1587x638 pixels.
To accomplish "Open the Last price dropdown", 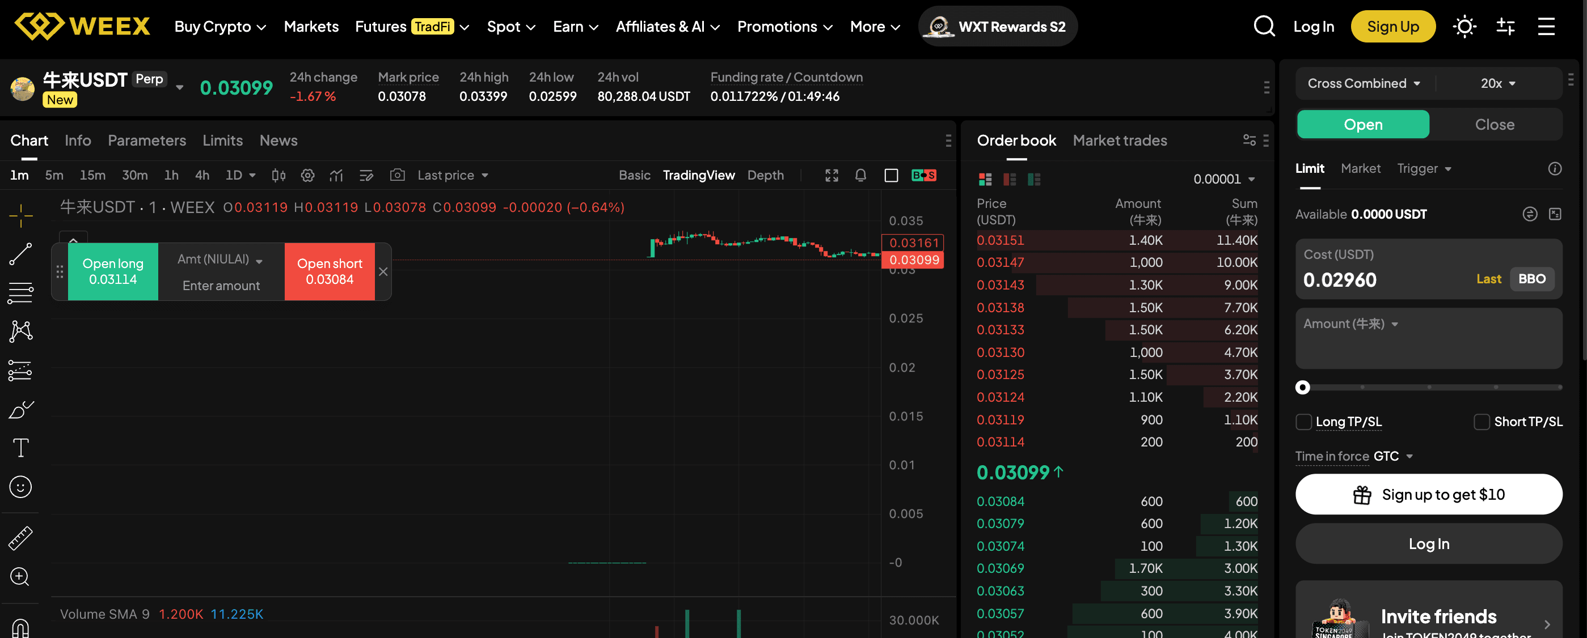I will point(453,175).
